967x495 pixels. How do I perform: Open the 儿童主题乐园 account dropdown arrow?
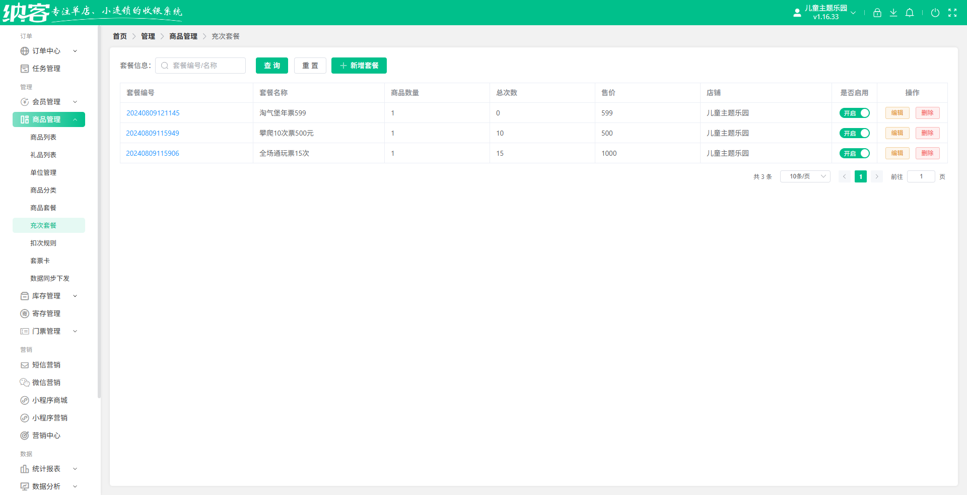(853, 13)
